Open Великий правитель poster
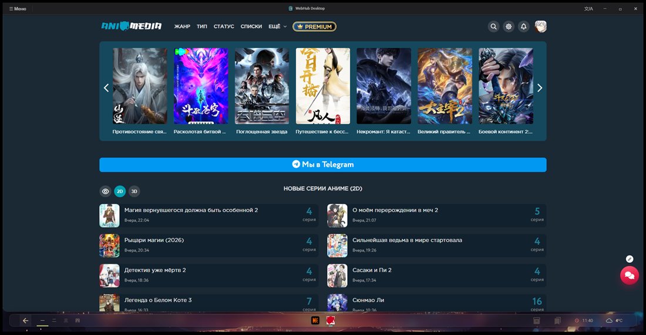646x335 pixels. click(x=445, y=86)
